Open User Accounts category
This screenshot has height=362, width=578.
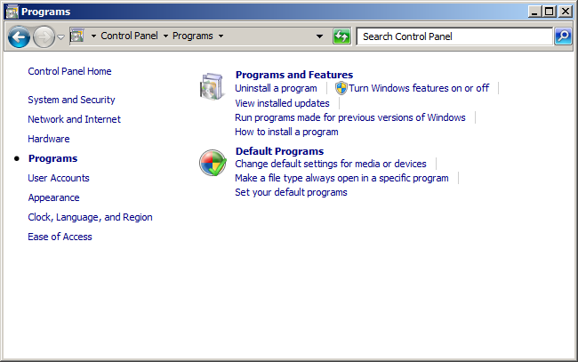pos(59,178)
